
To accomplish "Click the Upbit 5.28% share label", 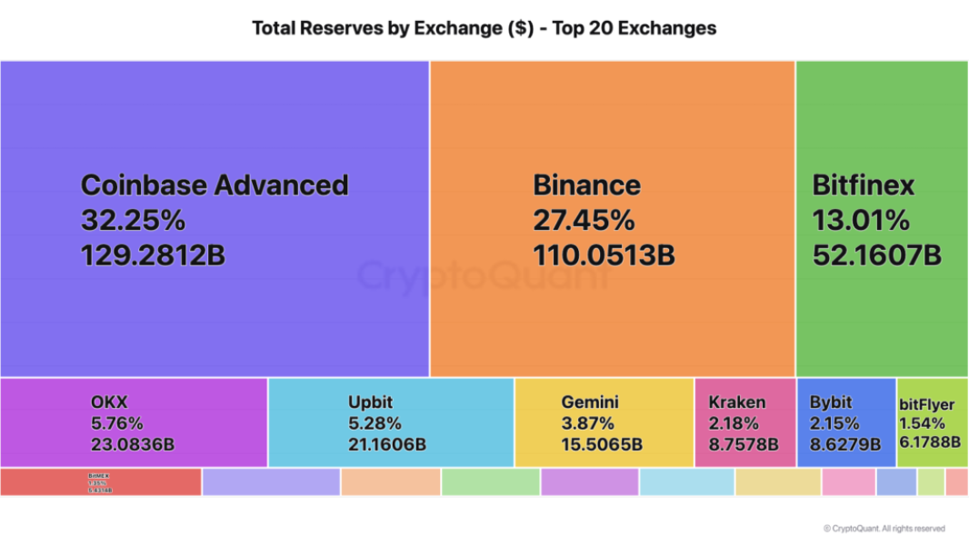I will click(x=375, y=423).
